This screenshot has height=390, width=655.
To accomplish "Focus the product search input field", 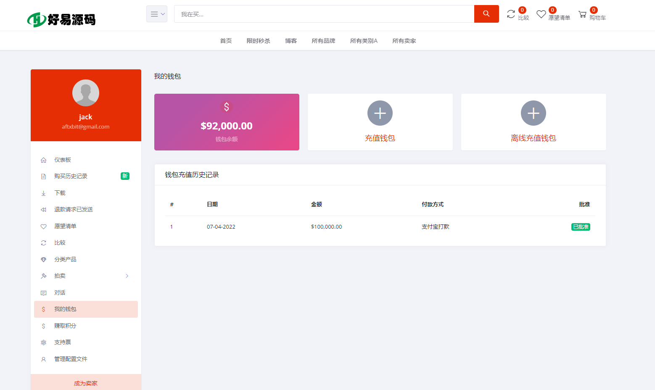I will click(324, 14).
